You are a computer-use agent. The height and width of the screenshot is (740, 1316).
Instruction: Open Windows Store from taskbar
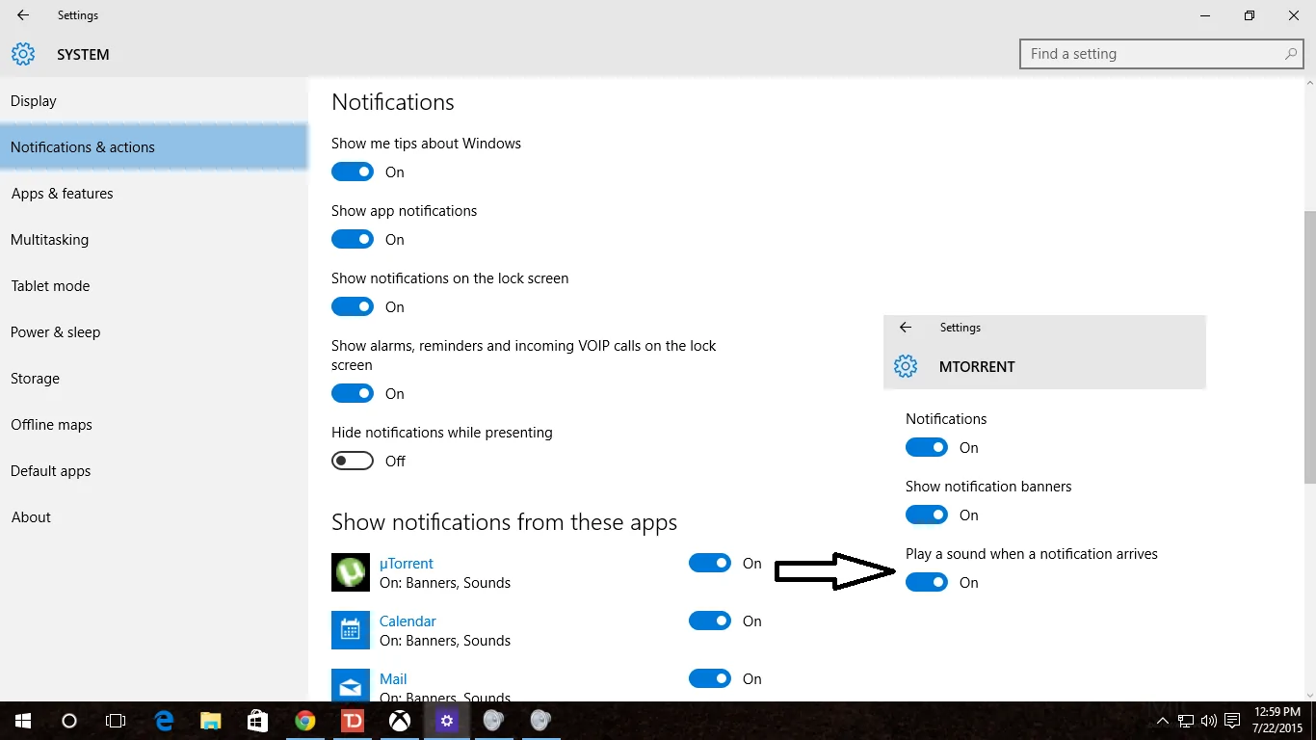coord(257,721)
